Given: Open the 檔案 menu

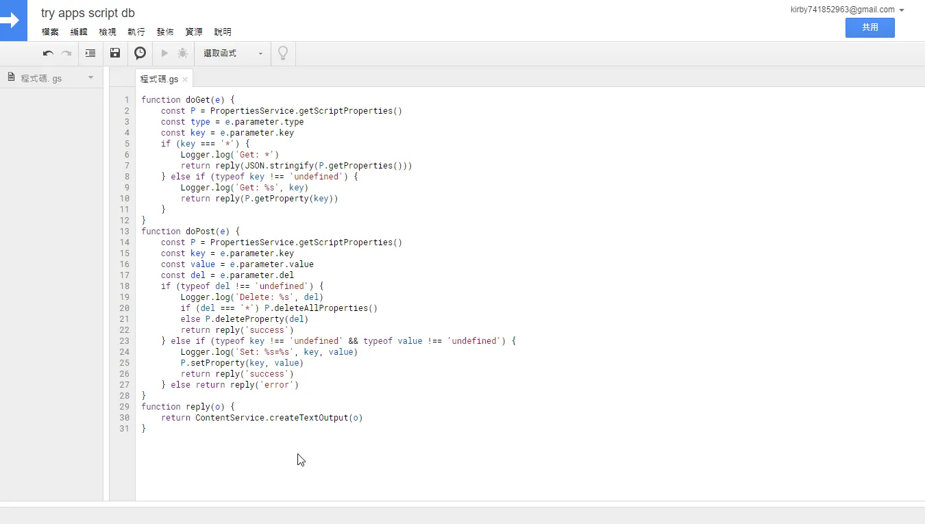Looking at the screenshot, I should tap(50, 32).
